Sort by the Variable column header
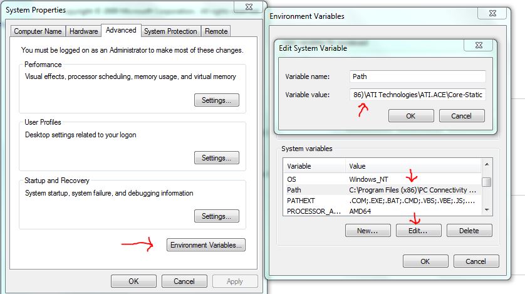 314,167
